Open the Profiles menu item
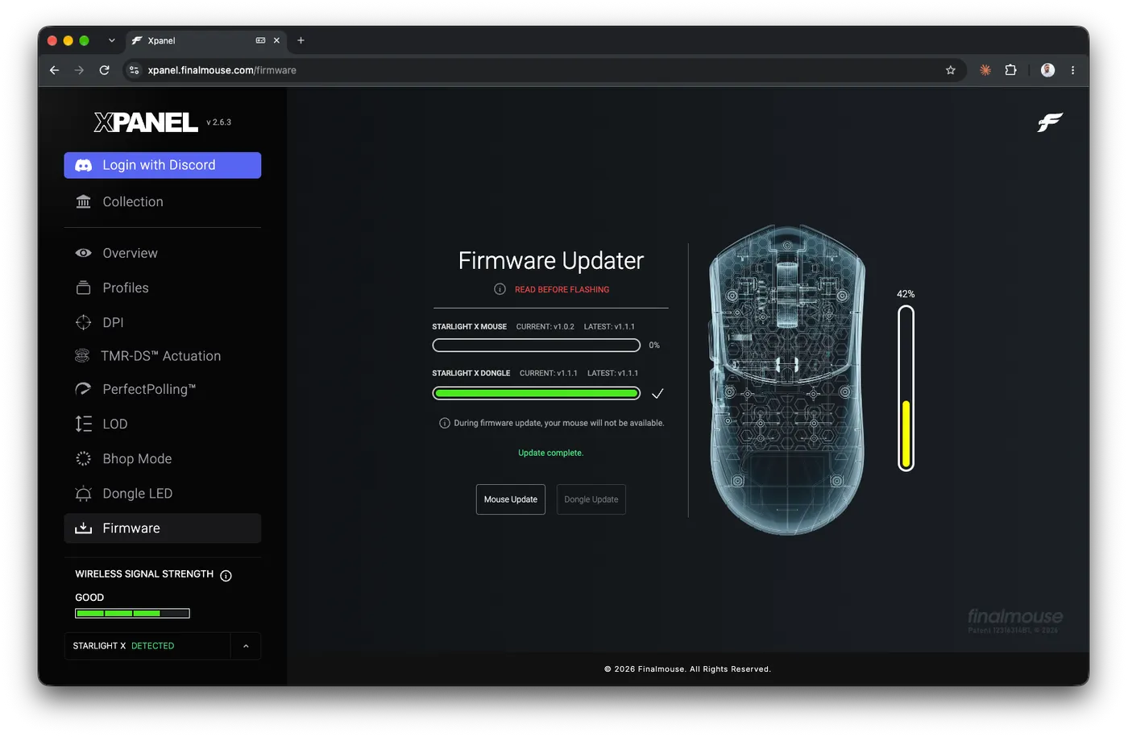This screenshot has height=737, width=1128. [x=163, y=288]
